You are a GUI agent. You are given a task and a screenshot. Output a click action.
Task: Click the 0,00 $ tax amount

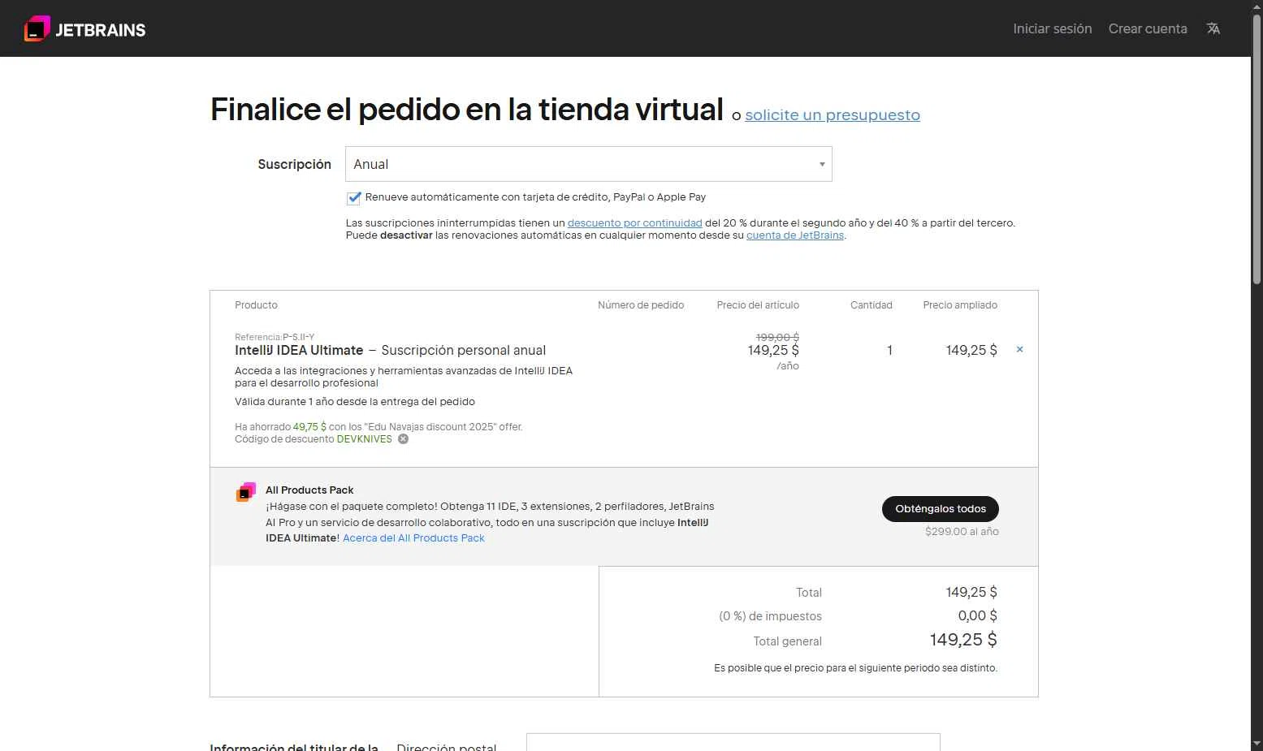tap(977, 615)
